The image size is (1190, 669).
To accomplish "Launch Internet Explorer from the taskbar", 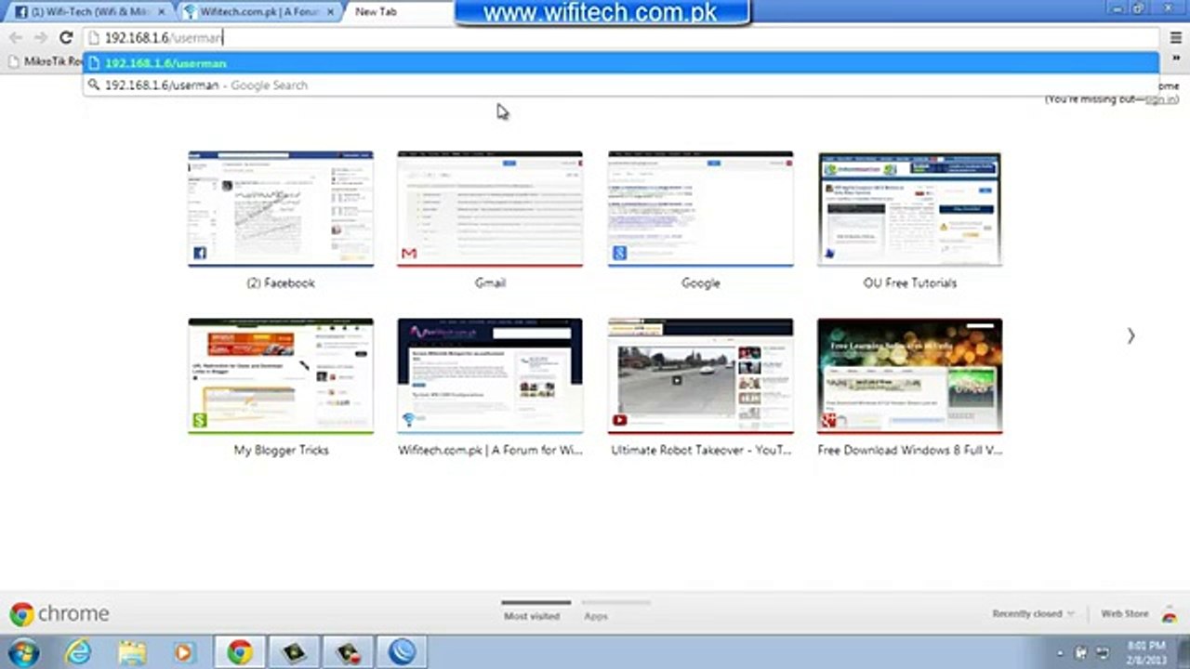I will coord(78,652).
